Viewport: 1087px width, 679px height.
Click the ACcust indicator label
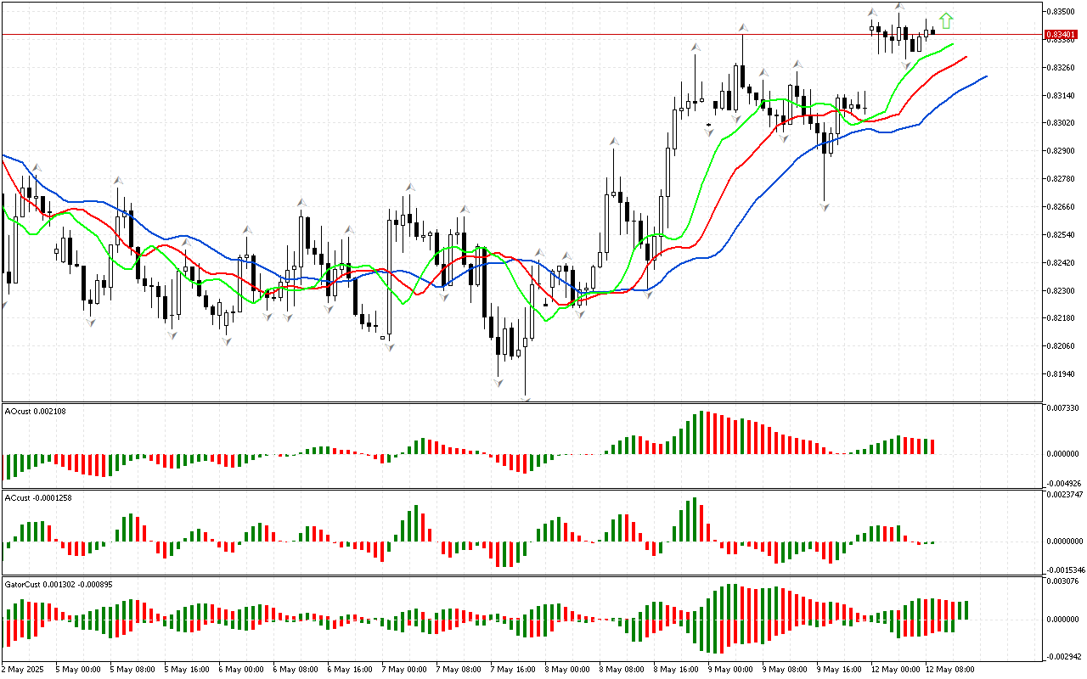pos(38,497)
